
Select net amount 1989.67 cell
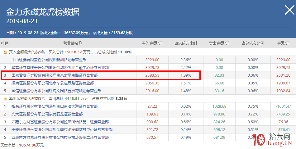coord(283,83)
